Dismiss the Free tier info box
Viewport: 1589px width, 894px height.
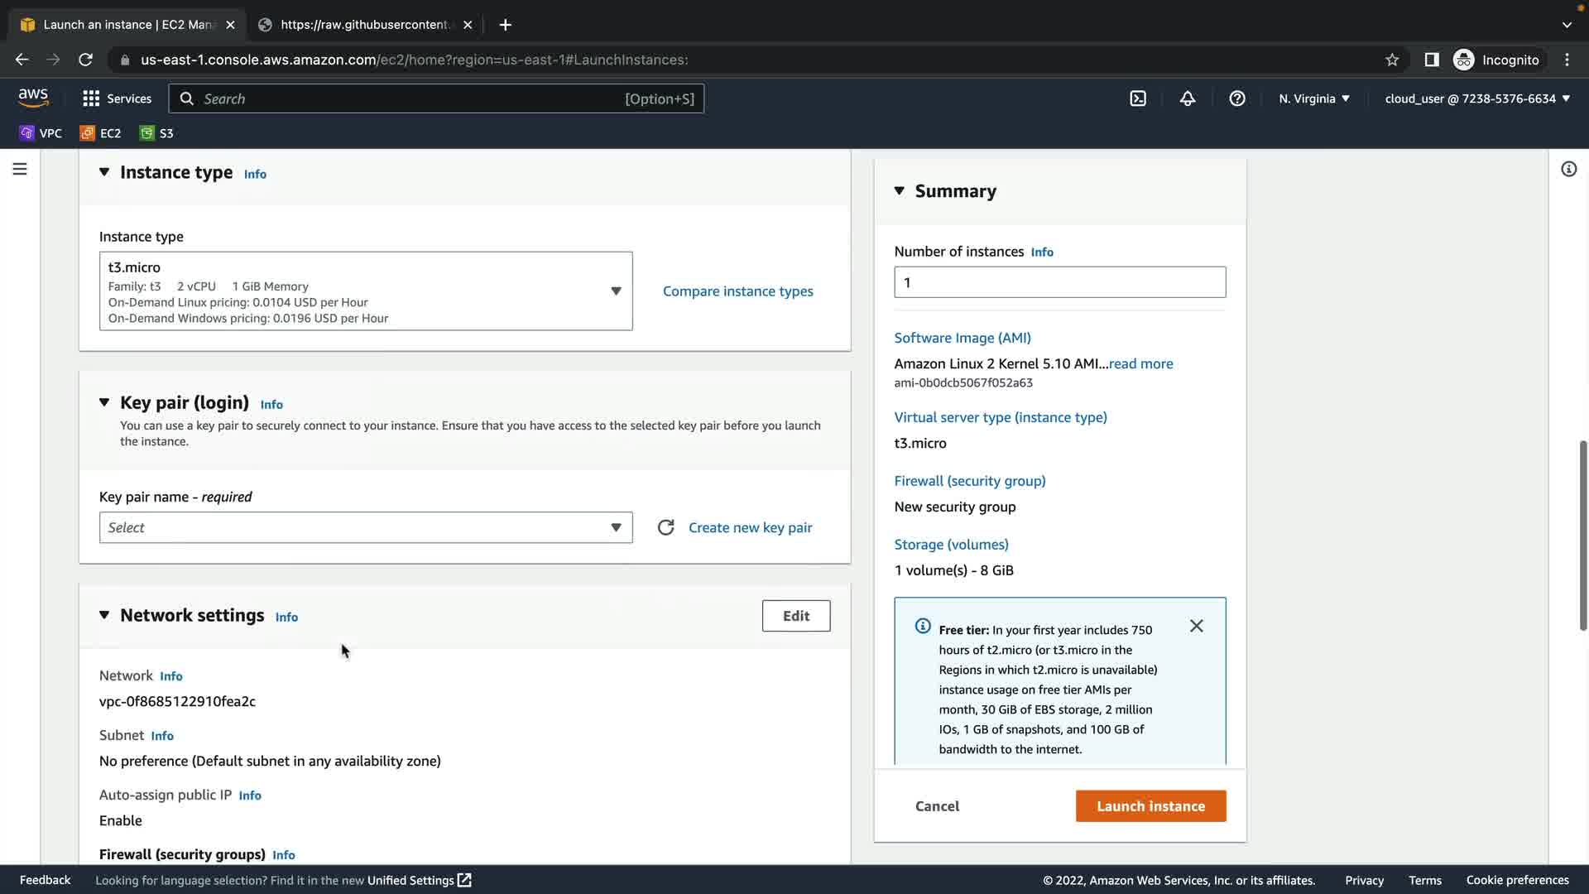1196,626
